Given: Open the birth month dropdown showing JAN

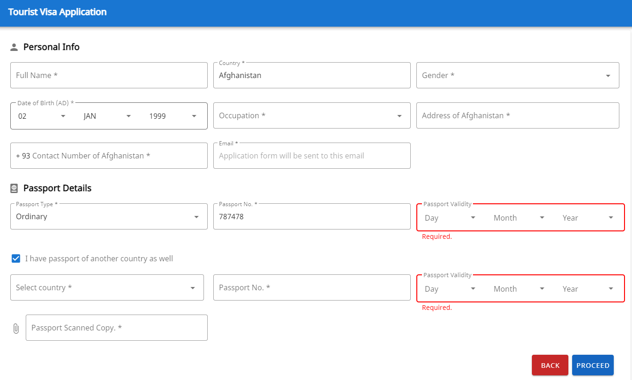Looking at the screenshot, I should [x=108, y=116].
